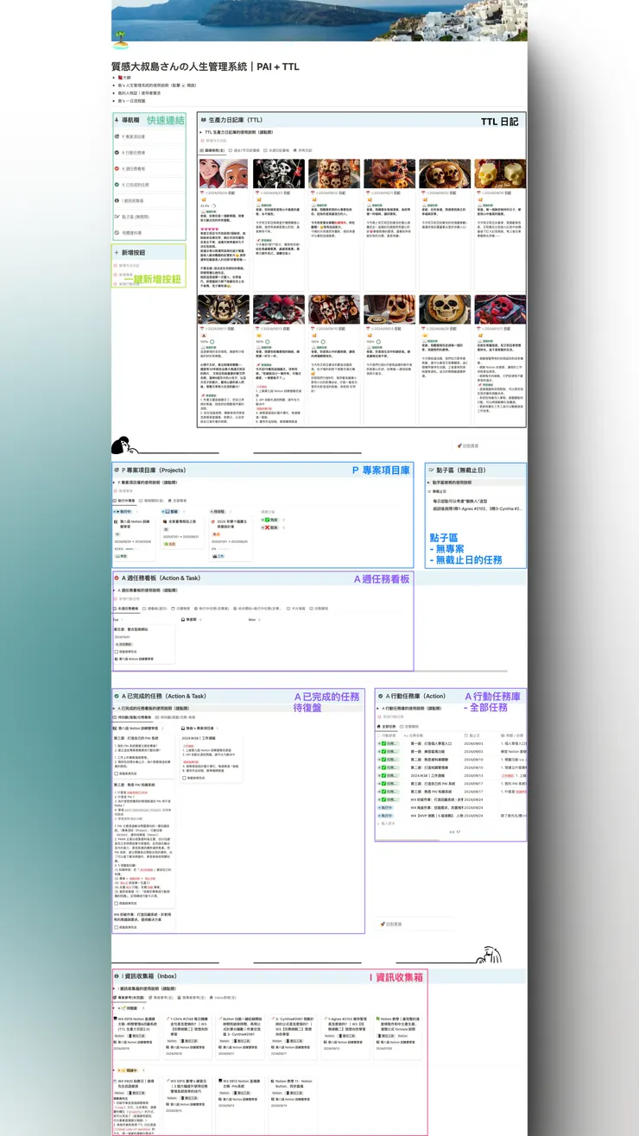Click the P 專案項目庫（Projects）heading icon

pyautogui.click(x=117, y=470)
